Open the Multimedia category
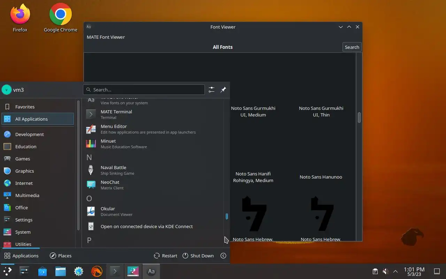 (38, 195)
